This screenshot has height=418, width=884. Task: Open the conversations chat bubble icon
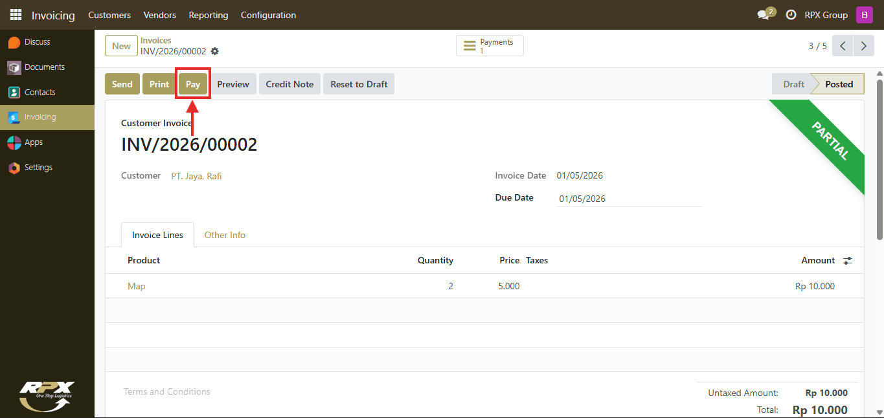(764, 15)
